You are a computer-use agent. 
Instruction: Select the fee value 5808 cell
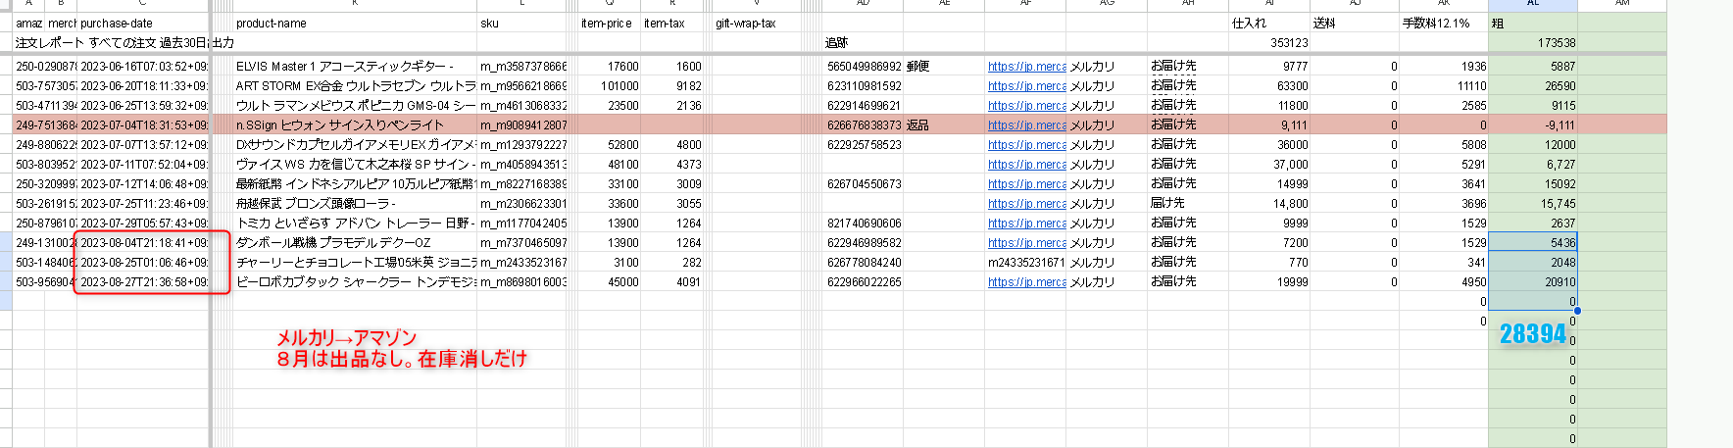pos(1444,145)
